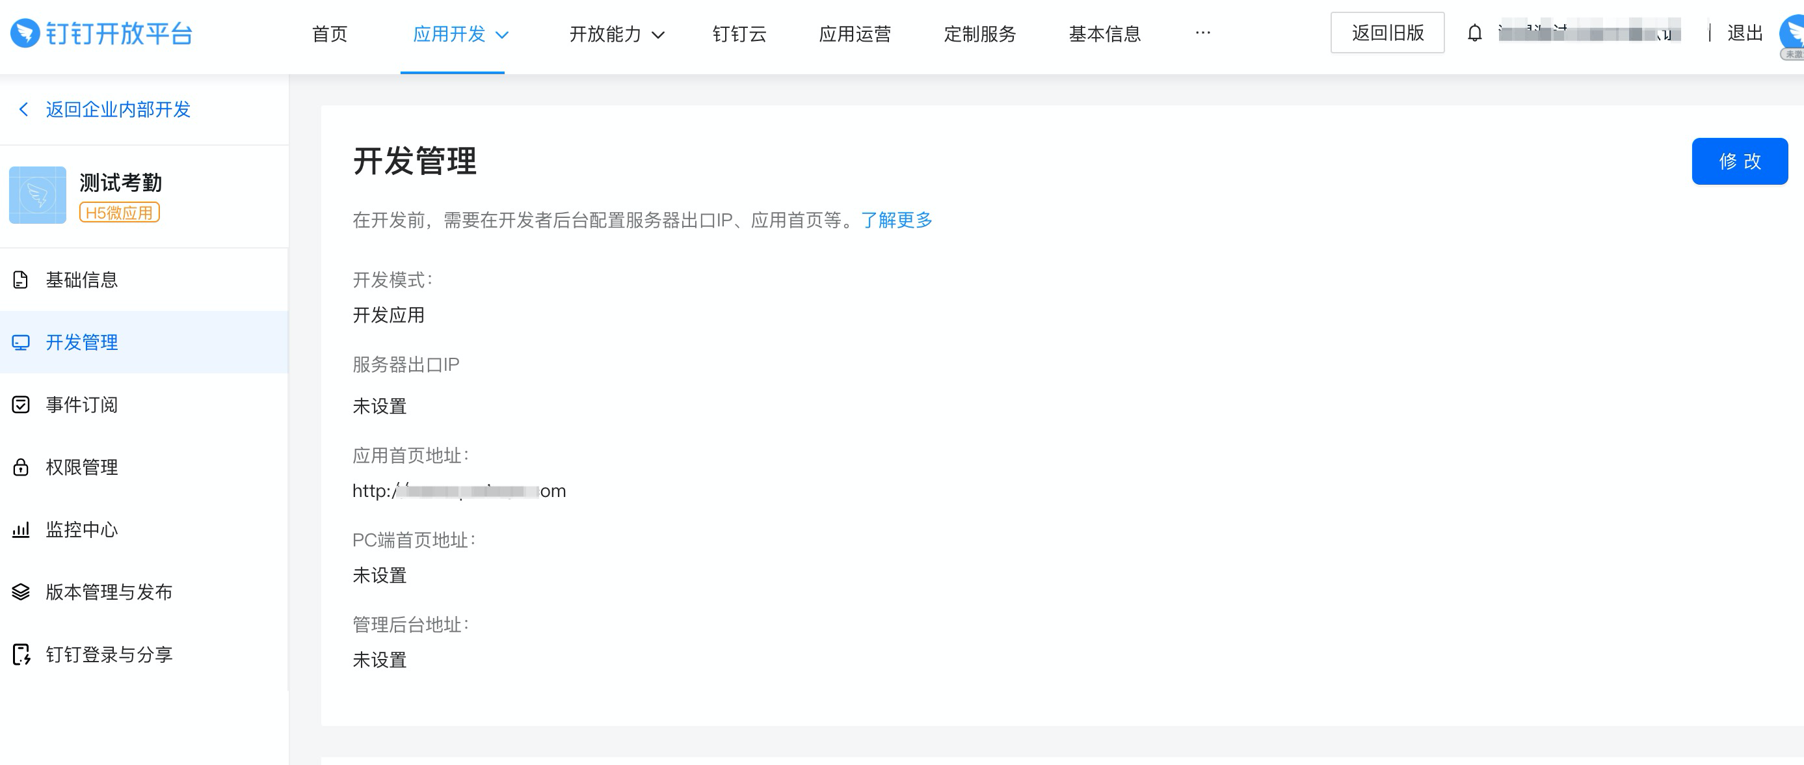Open 基础信息 via its document icon

point(21,280)
